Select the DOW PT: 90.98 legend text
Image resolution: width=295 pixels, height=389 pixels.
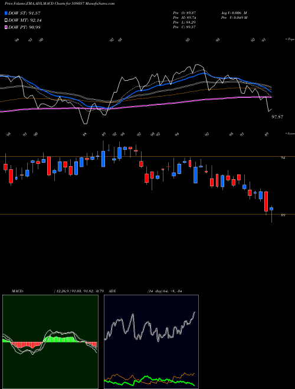pos(24,27)
